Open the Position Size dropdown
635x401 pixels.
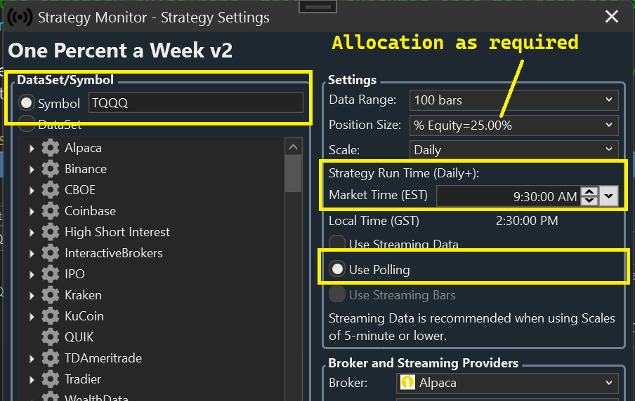pyautogui.click(x=513, y=125)
